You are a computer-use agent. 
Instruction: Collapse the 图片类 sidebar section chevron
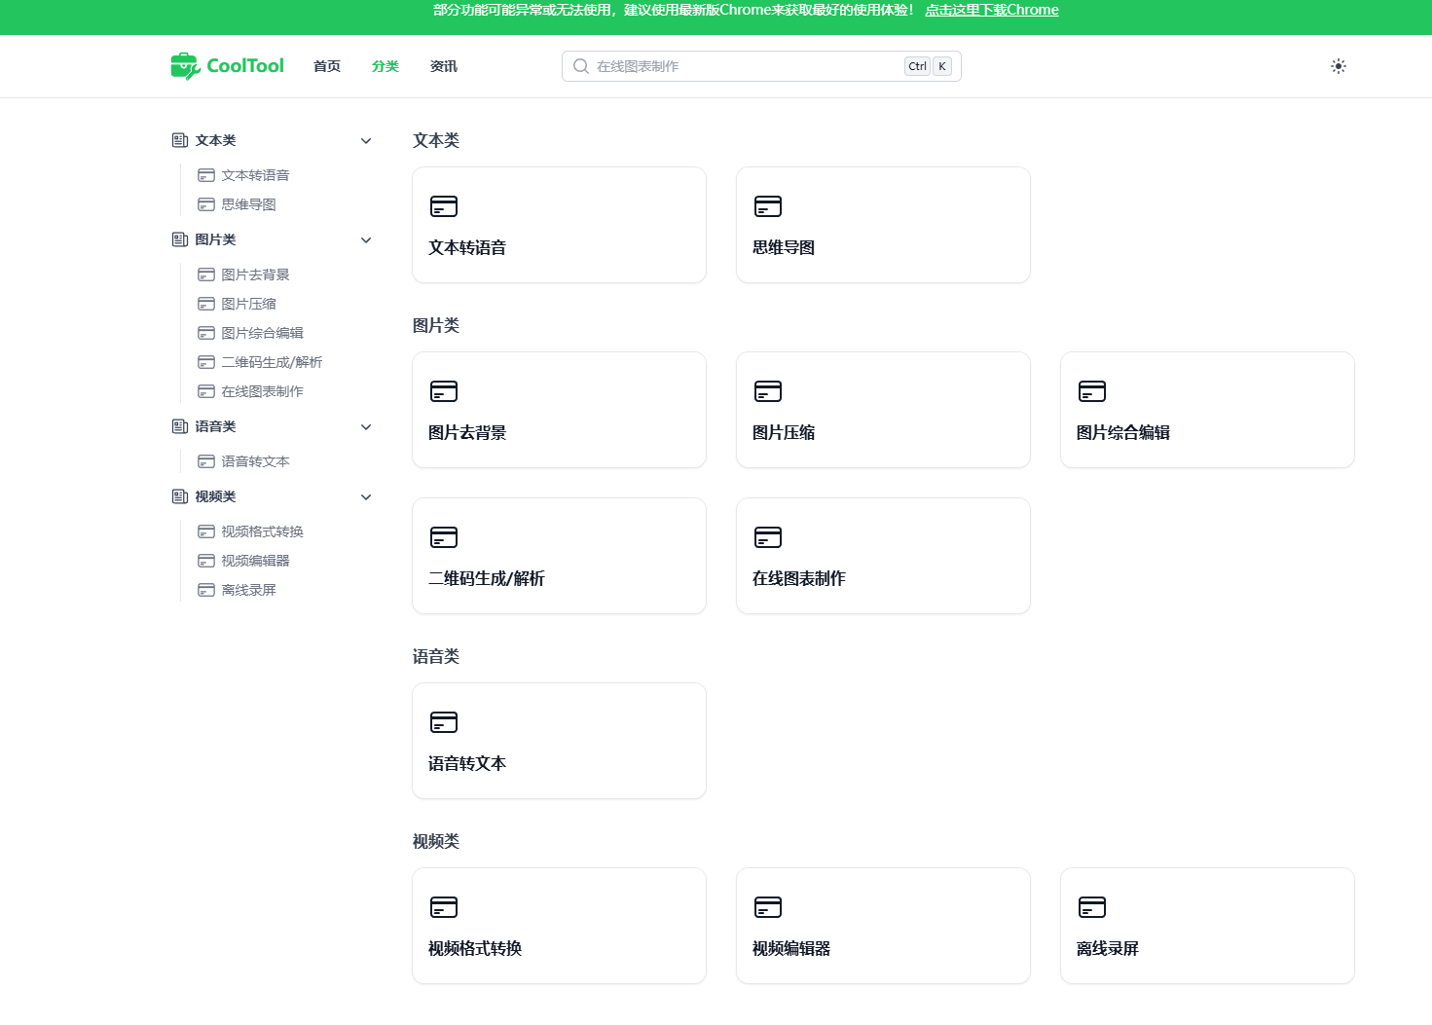366,240
